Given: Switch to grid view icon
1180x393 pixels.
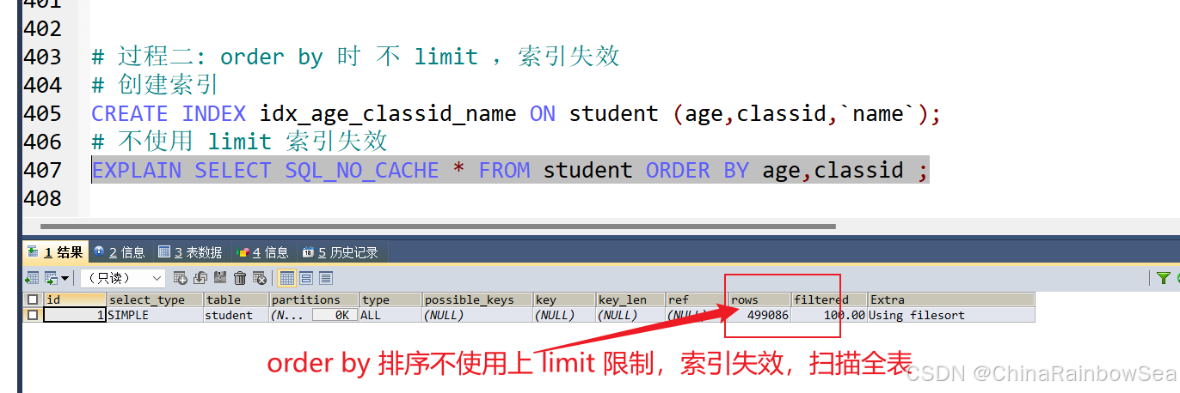Looking at the screenshot, I should (287, 278).
